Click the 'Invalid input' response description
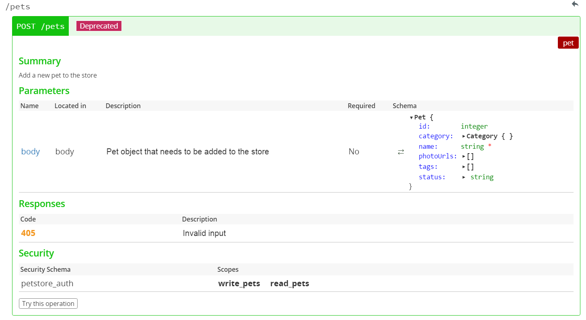 [204, 233]
